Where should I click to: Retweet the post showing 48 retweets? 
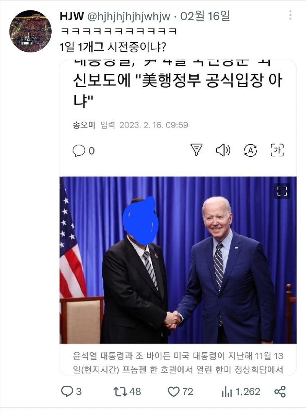click(127, 391)
